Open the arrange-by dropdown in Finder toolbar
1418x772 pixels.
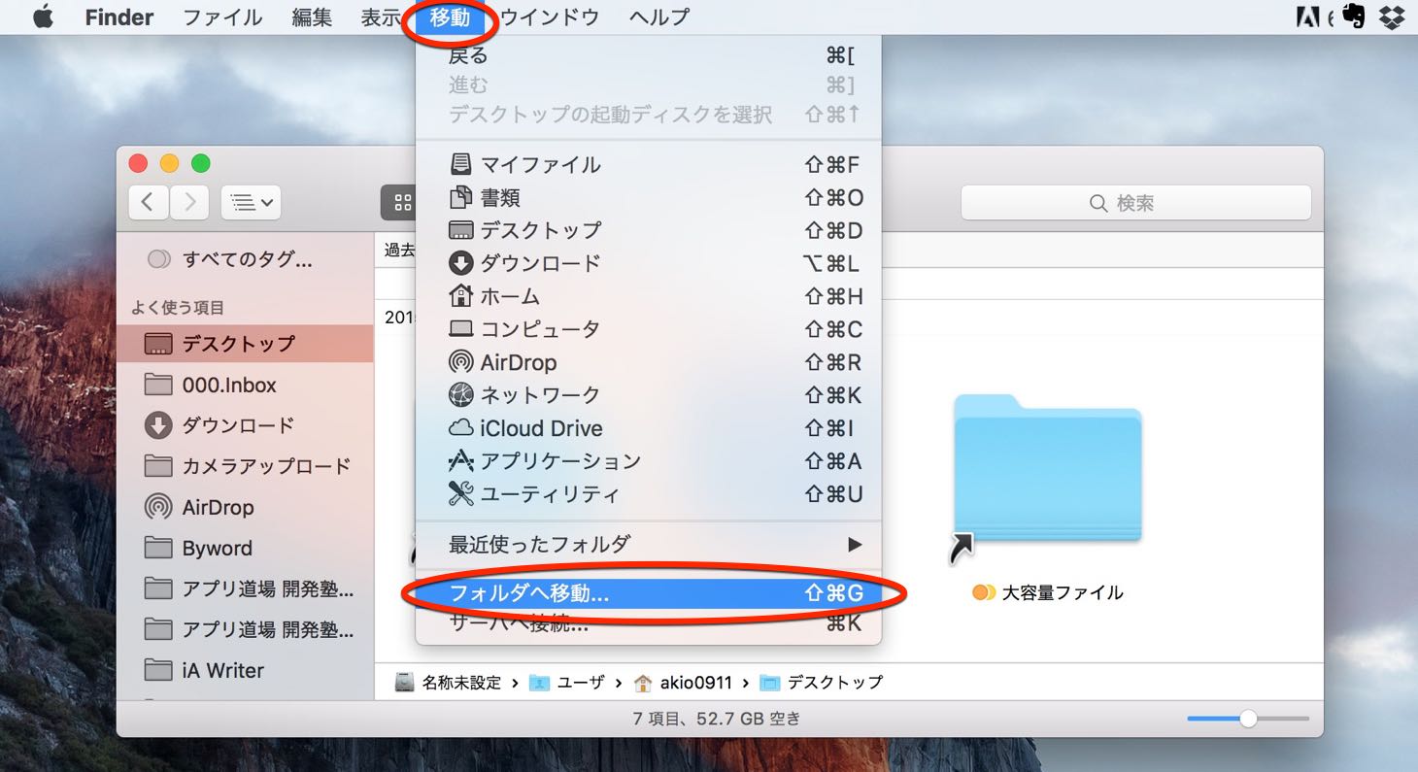point(251,202)
